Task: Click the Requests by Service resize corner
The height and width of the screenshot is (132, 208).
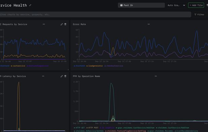Action: (68, 70)
